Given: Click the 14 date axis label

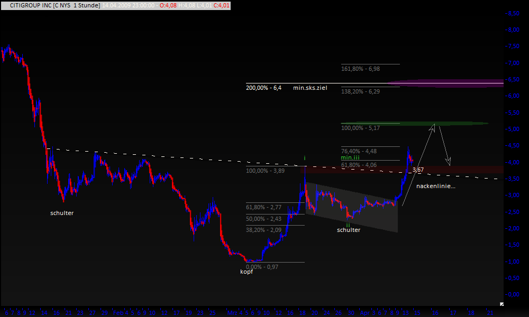Looking at the screenshot, I should pyautogui.click(x=44, y=313).
